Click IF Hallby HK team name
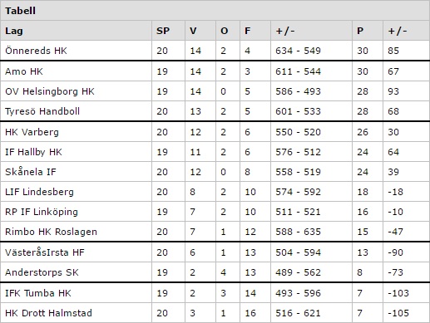The image size is (430, 323). pyautogui.click(x=33, y=152)
